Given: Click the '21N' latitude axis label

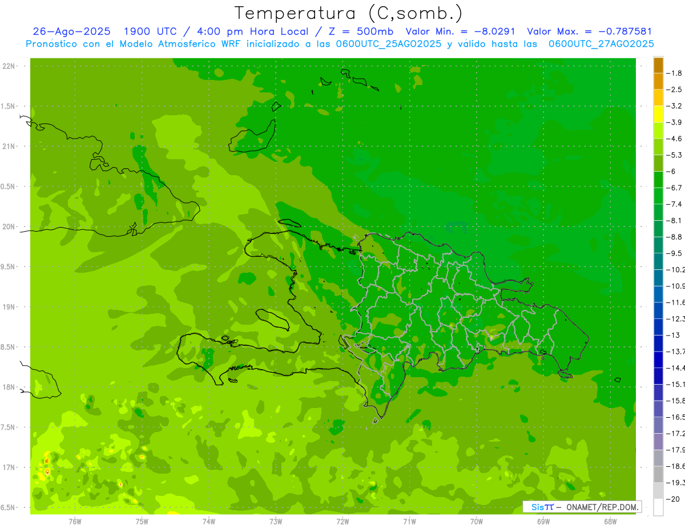Looking at the screenshot, I should click(10, 146).
